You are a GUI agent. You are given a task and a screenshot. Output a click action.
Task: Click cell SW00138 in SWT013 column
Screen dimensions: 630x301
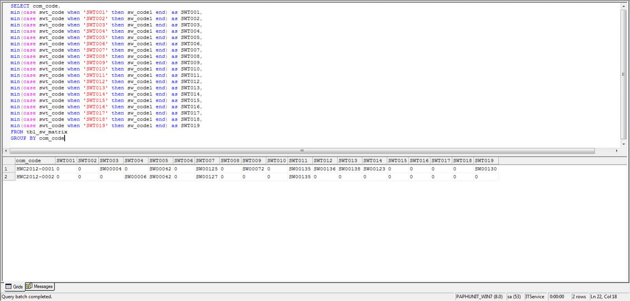pos(350,169)
